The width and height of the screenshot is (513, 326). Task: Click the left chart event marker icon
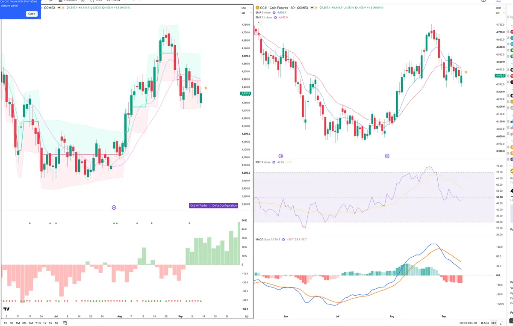(114, 207)
